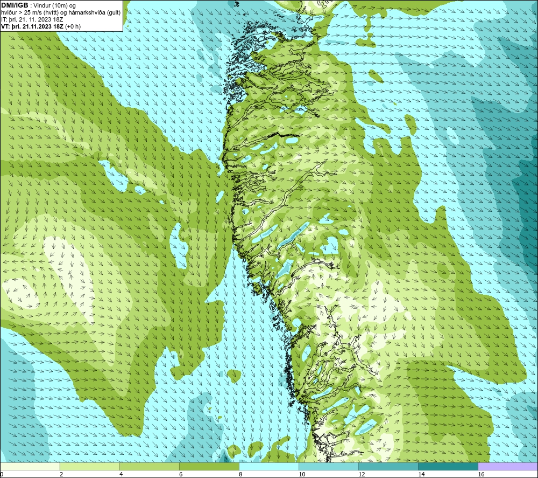Click the darker green 6–8 m/s legend swatch
538x478 pixels.
(x=209, y=467)
